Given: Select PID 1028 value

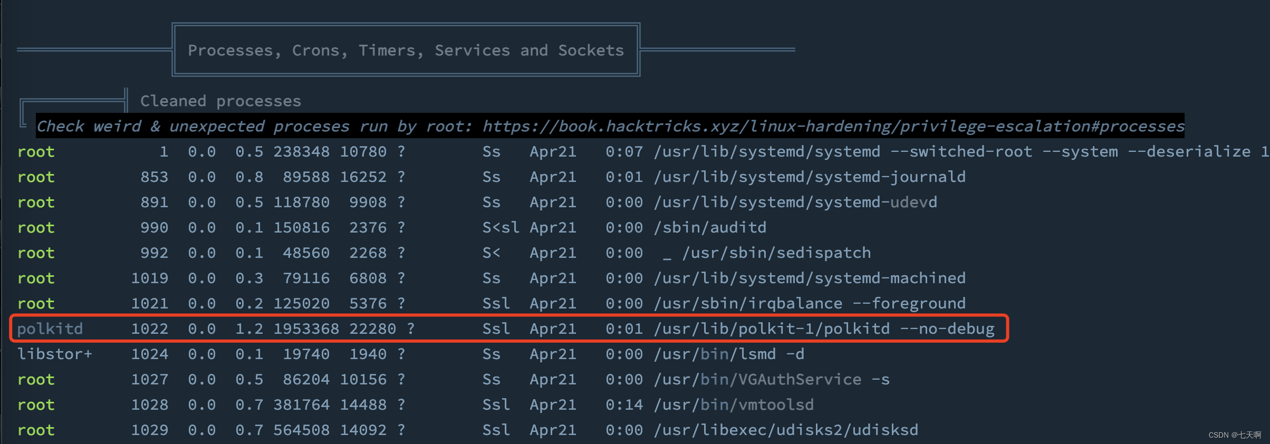Looking at the screenshot, I should click(150, 405).
